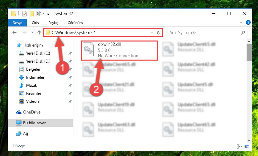Unpin Yerel Disk (C:) from quick access
This screenshot has width=258, height=156.
[x=70, y=53]
